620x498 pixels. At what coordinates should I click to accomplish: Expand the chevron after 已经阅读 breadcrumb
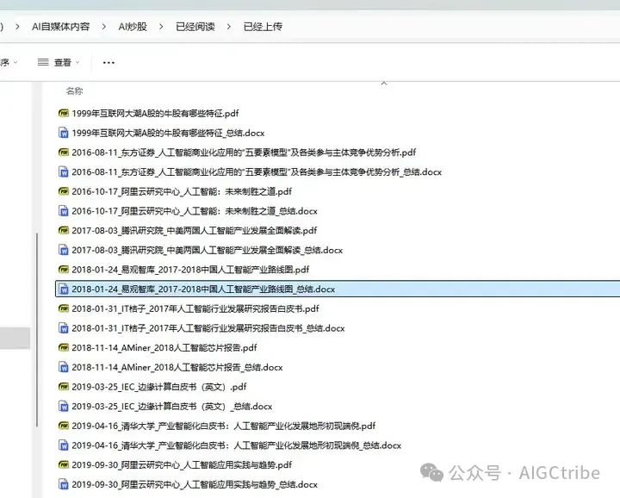[229, 27]
